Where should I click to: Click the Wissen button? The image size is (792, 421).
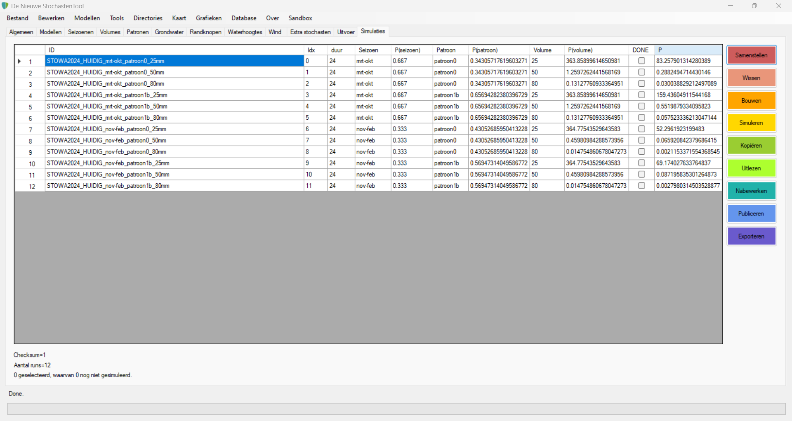point(752,78)
